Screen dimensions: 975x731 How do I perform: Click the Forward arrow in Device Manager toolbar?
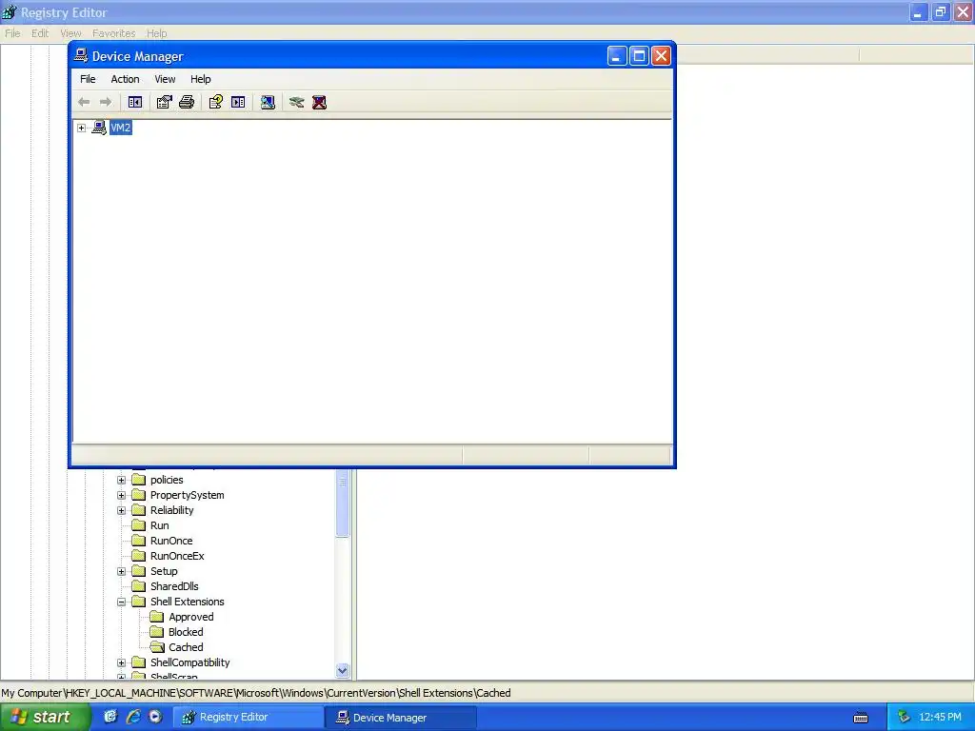coord(106,102)
